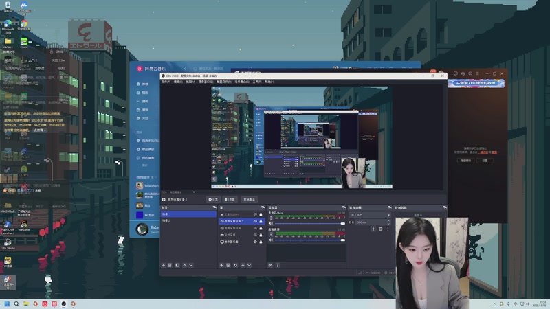
Task: Adjust 麦克风/Aux volume slider
Action: (x=310, y=224)
